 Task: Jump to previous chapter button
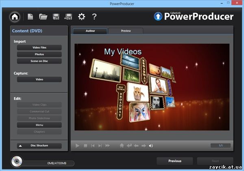pyautogui.click(x=93, y=146)
